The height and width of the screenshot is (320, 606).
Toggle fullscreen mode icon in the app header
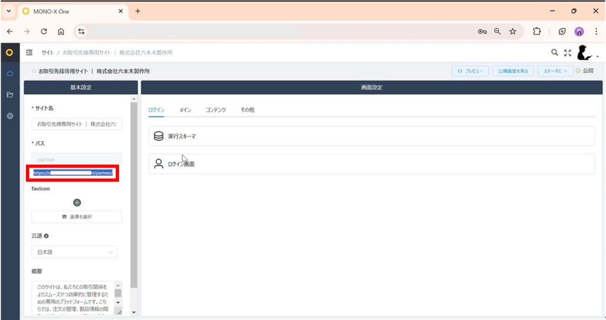[568, 53]
